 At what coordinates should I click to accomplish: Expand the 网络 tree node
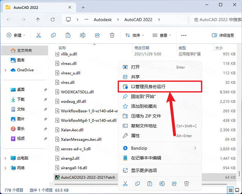(x=5, y=168)
